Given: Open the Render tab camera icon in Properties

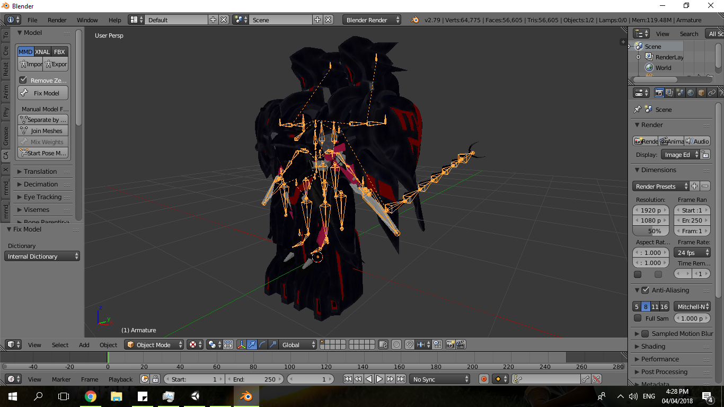Looking at the screenshot, I should pos(659,93).
